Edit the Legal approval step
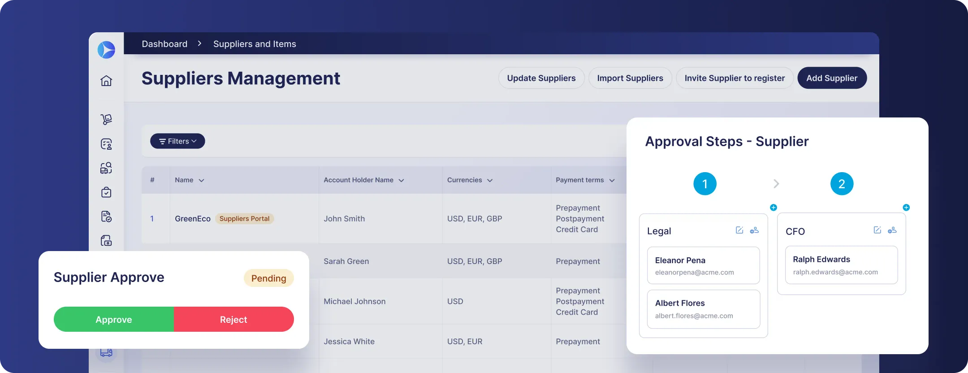The width and height of the screenshot is (968, 373). [x=739, y=230]
